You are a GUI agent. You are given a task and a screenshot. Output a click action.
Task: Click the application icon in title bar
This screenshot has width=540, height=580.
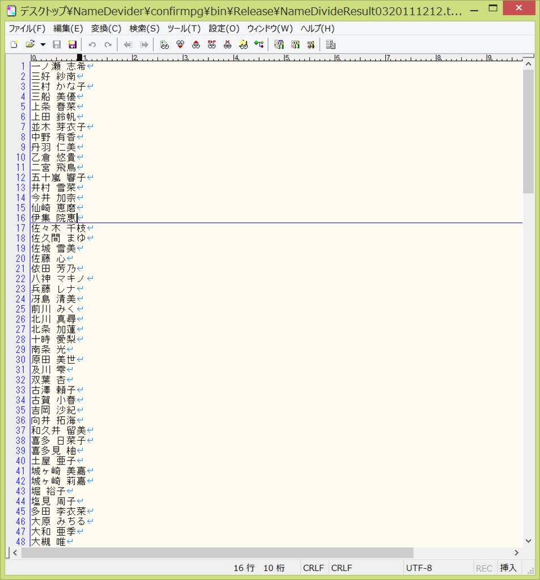(x=11, y=11)
